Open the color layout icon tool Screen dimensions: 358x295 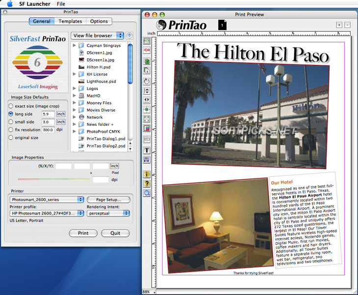pos(147,128)
